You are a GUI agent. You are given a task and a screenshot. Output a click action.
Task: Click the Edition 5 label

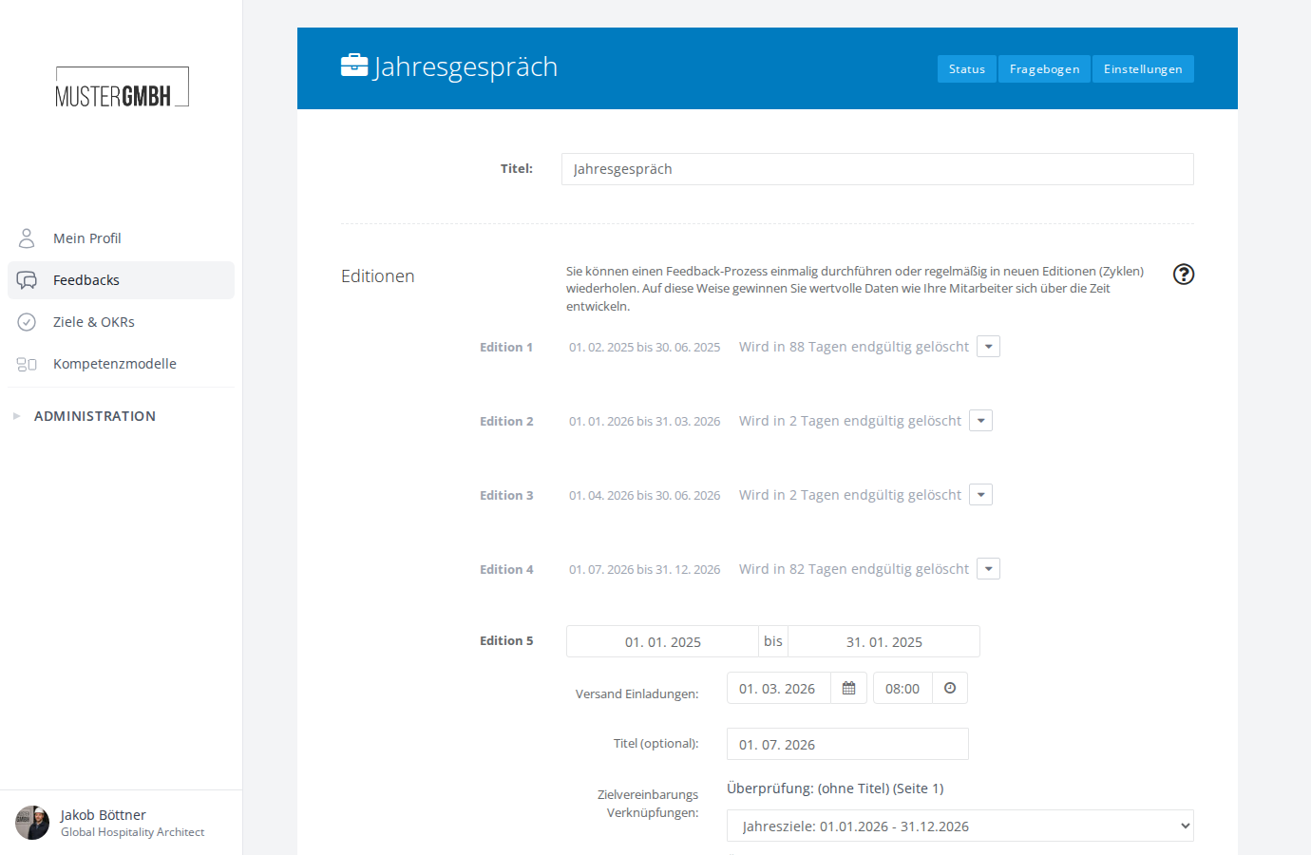(506, 641)
